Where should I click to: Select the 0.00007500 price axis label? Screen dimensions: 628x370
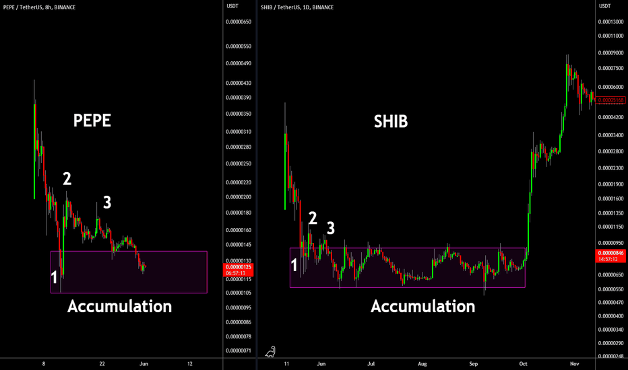coord(610,69)
